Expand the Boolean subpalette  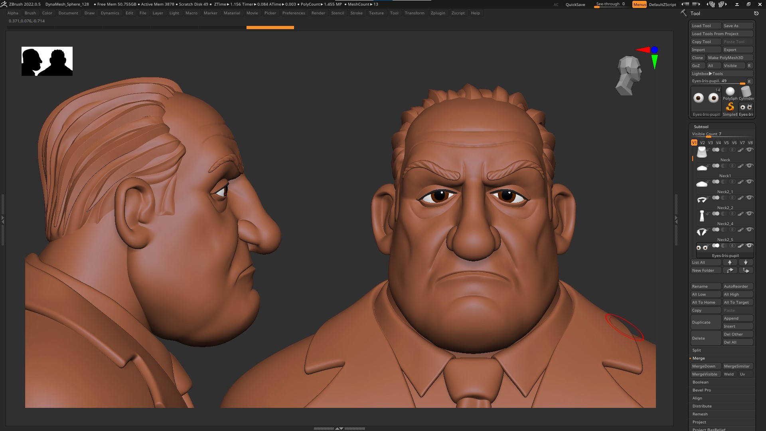pyautogui.click(x=700, y=382)
